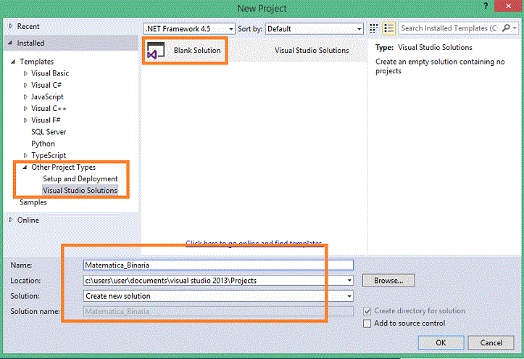Select Setup and Deployment
524x359 pixels.
click(x=80, y=179)
